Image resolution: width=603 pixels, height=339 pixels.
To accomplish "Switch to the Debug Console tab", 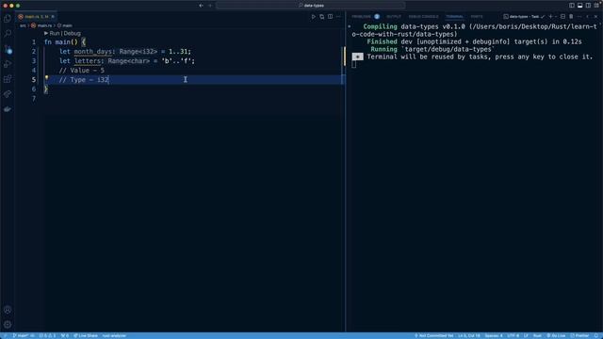I will tap(423, 17).
